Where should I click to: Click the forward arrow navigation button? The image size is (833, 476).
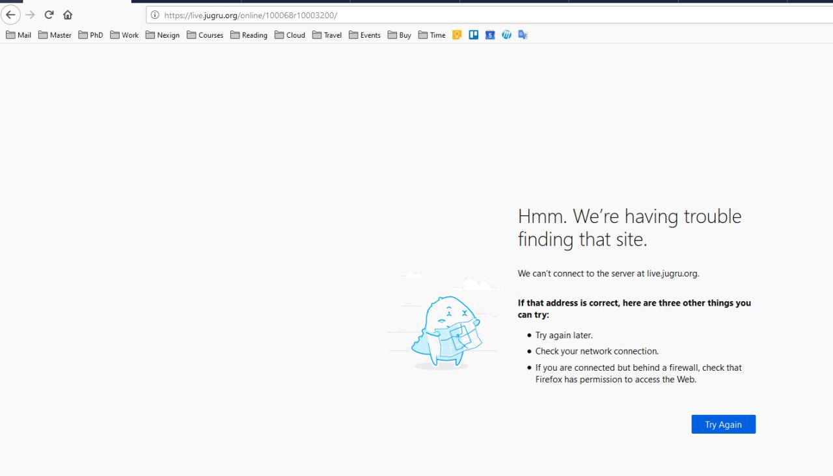[x=30, y=15]
